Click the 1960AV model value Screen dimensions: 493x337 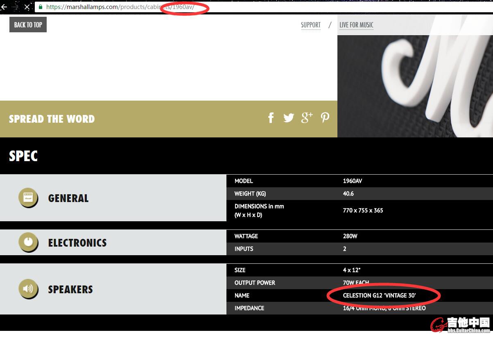click(x=353, y=181)
